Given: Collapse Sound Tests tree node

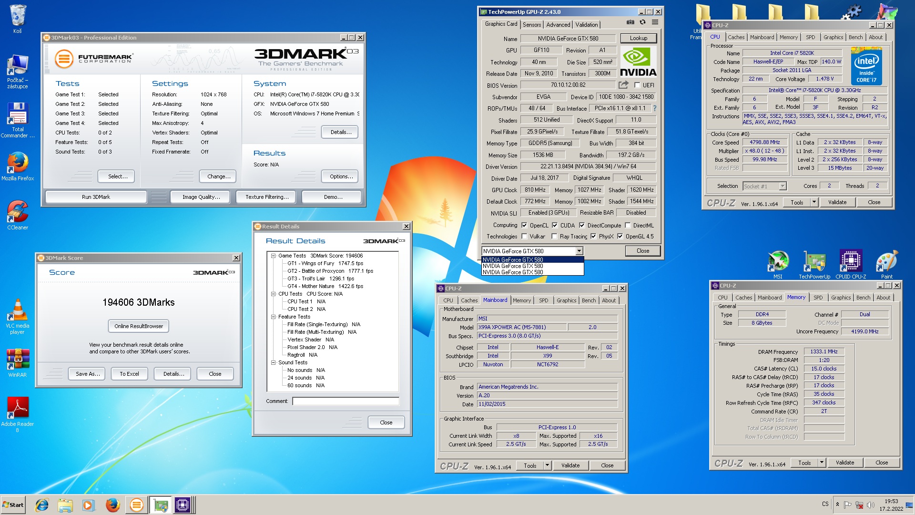Looking at the screenshot, I should coord(274,362).
